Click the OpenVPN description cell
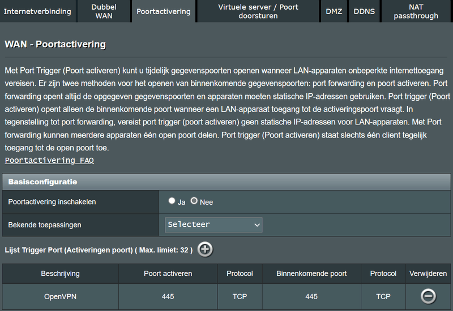Screen dimensions: 453x311 click(61, 296)
